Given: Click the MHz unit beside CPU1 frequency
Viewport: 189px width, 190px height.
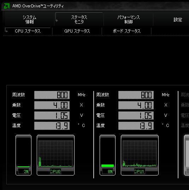Looking at the screenshot, I should 166,95.
